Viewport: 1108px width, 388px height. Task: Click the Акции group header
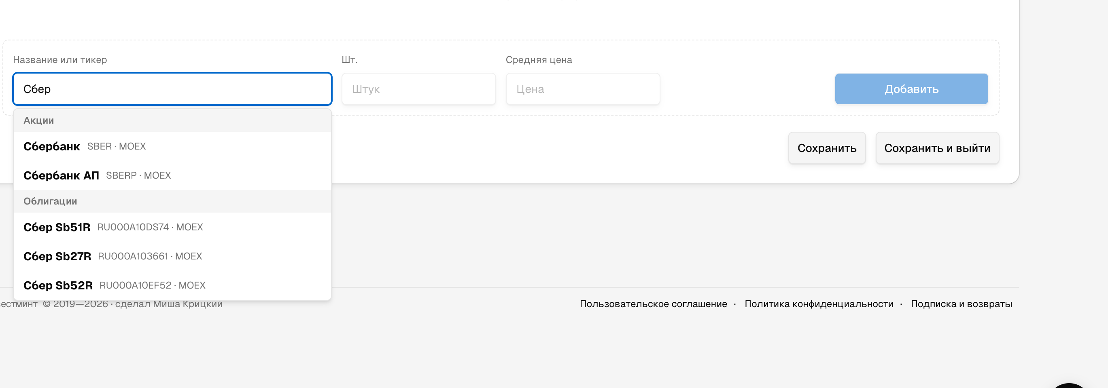coord(172,120)
